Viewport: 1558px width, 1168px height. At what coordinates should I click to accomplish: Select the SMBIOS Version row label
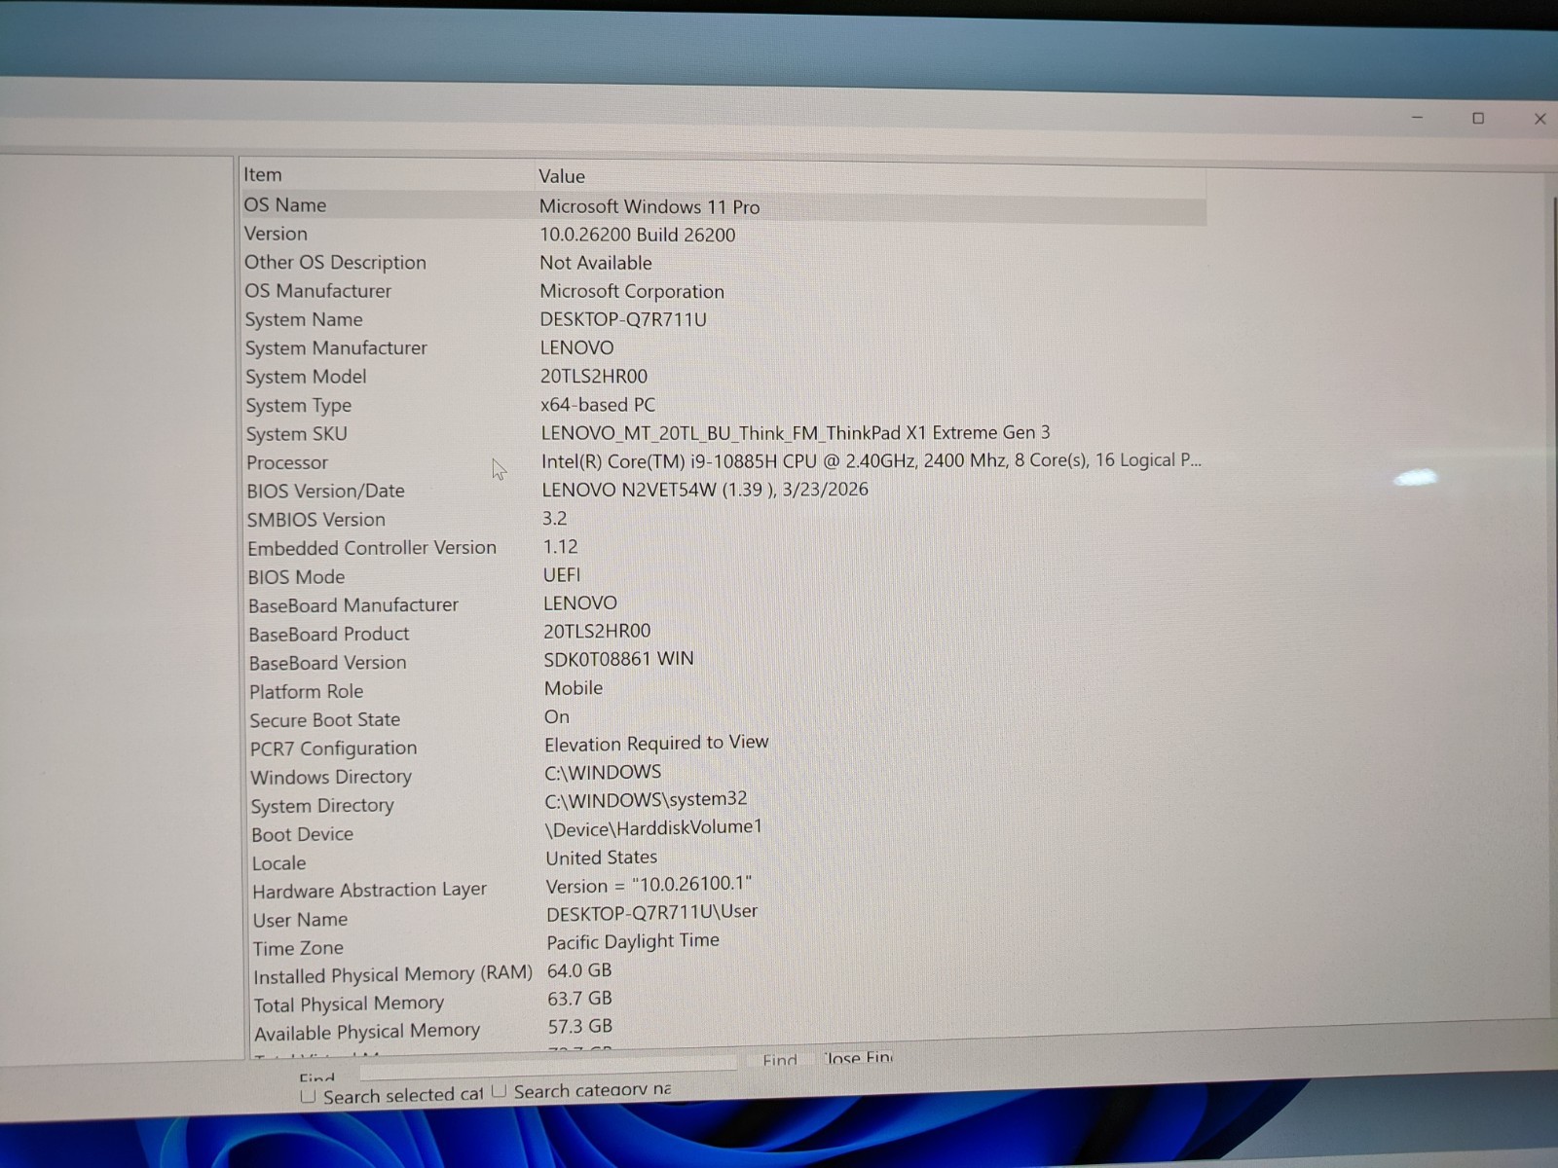(x=315, y=520)
